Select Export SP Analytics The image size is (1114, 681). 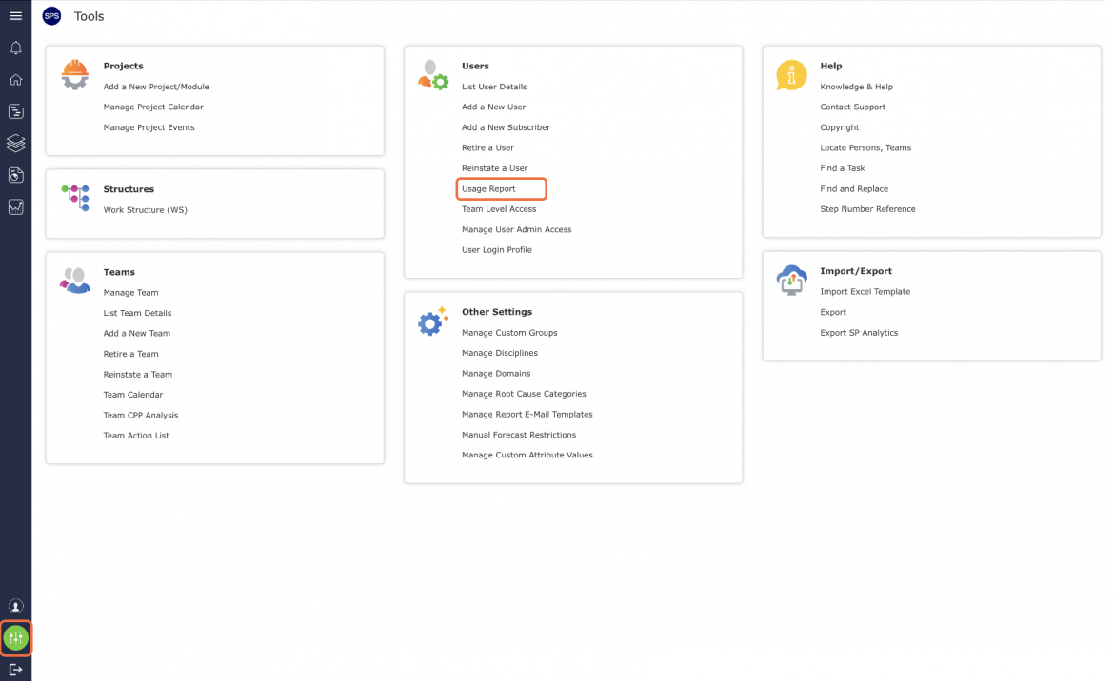[x=859, y=333]
